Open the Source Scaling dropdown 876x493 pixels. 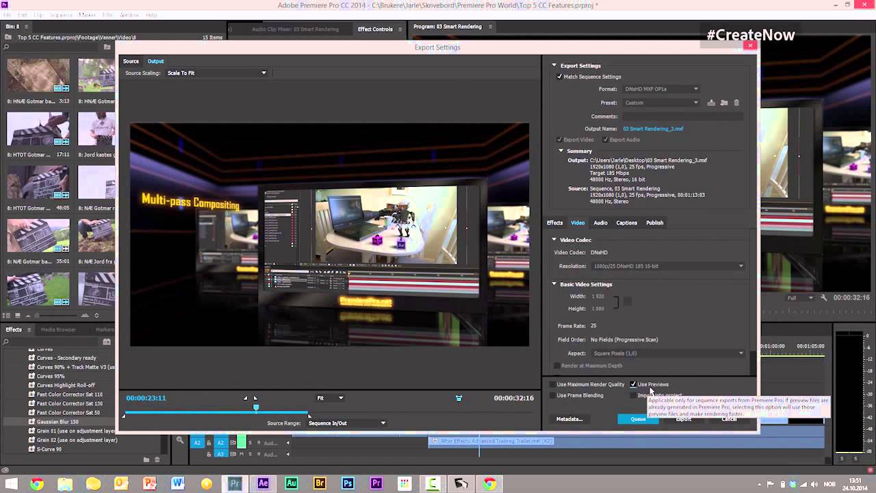216,73
